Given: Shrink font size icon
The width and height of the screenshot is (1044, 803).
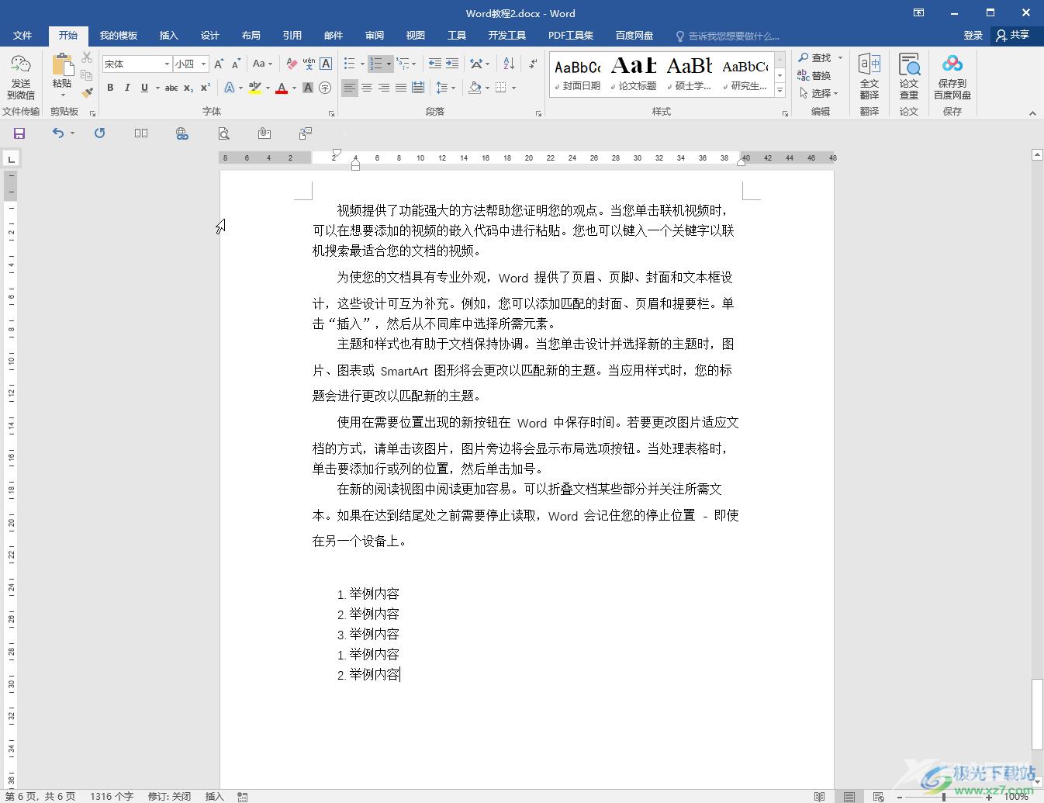Looking at the screenshot, I should (x=236, y=64).
